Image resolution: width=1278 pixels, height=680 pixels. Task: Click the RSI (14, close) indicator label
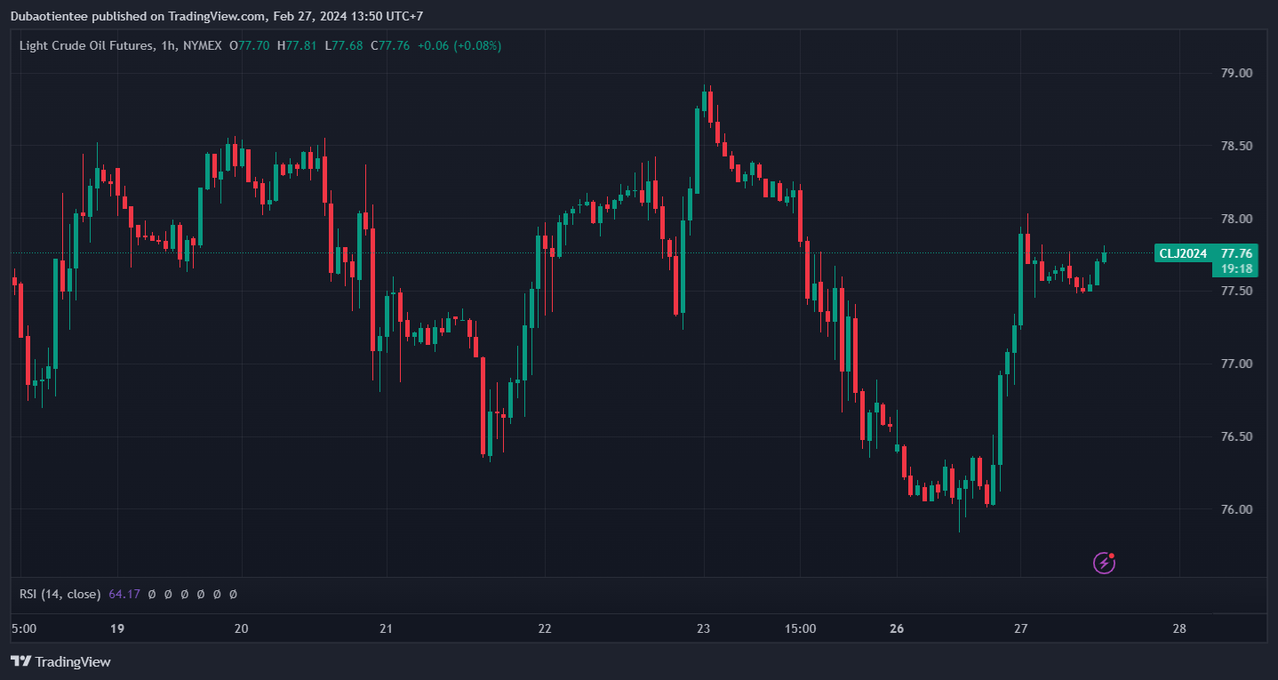tap(60, 594)
